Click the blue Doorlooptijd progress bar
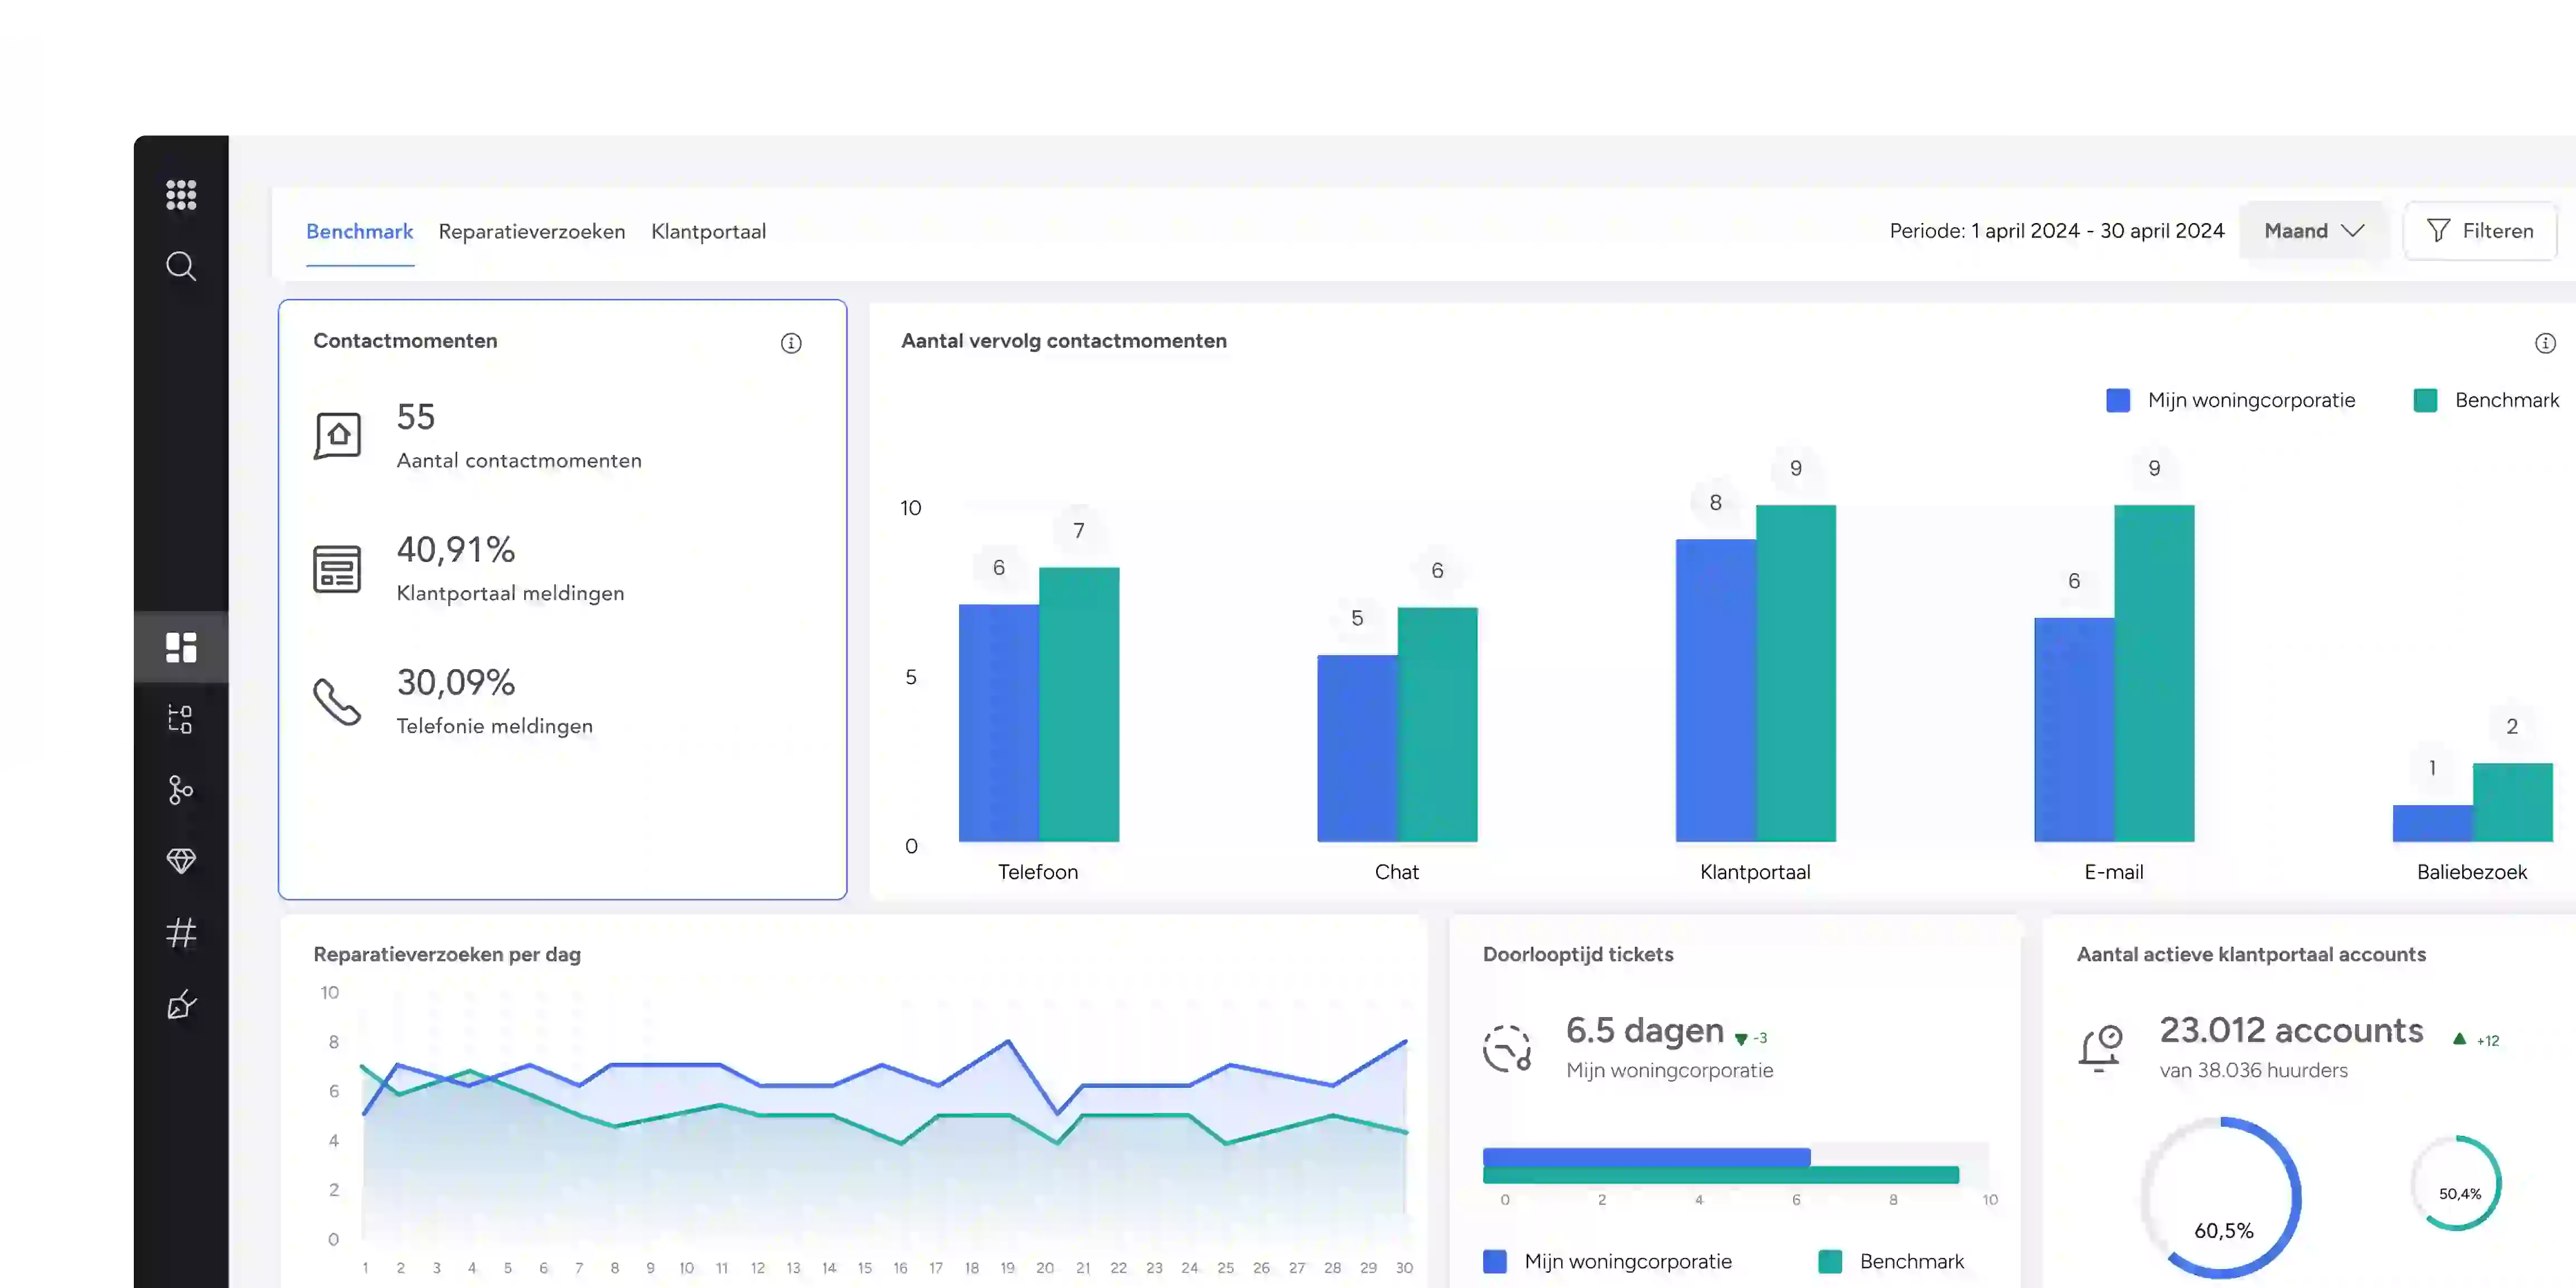This screenshot has width=2576, height=1288. 1646,1157
